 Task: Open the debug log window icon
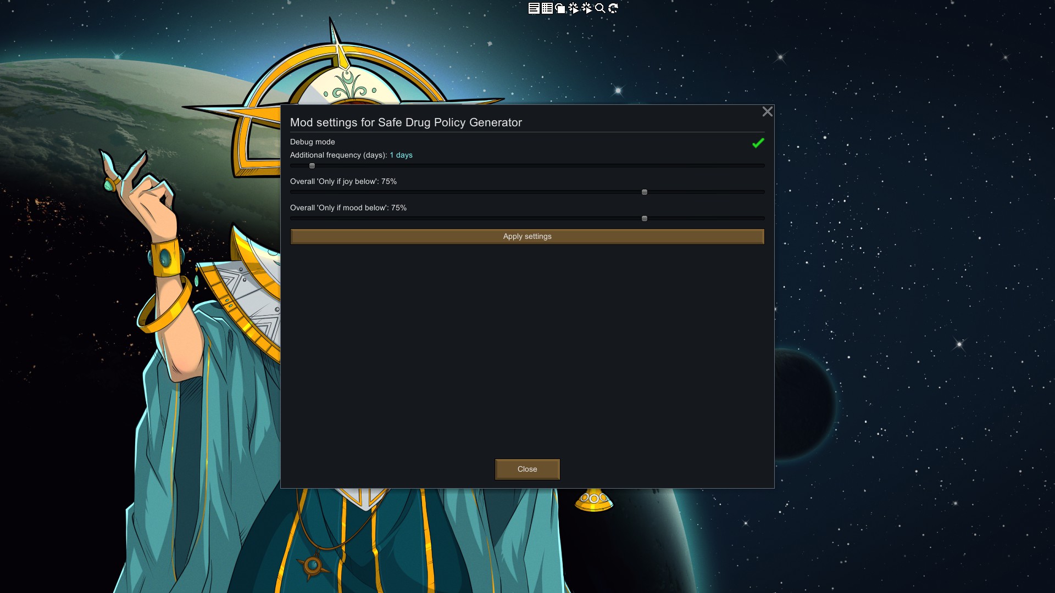[x=534, y=8]
